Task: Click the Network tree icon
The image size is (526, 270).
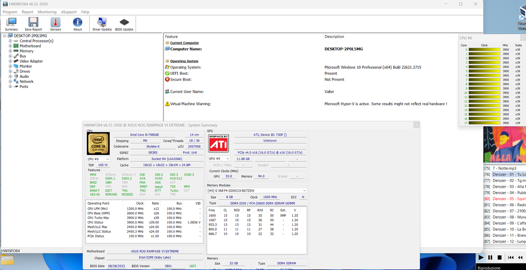Action: pos(16,81)
